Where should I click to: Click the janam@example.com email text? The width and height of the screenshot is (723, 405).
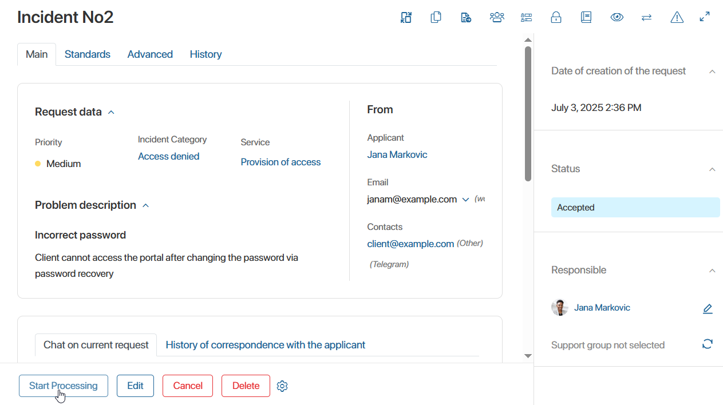[x=412, y=200]
